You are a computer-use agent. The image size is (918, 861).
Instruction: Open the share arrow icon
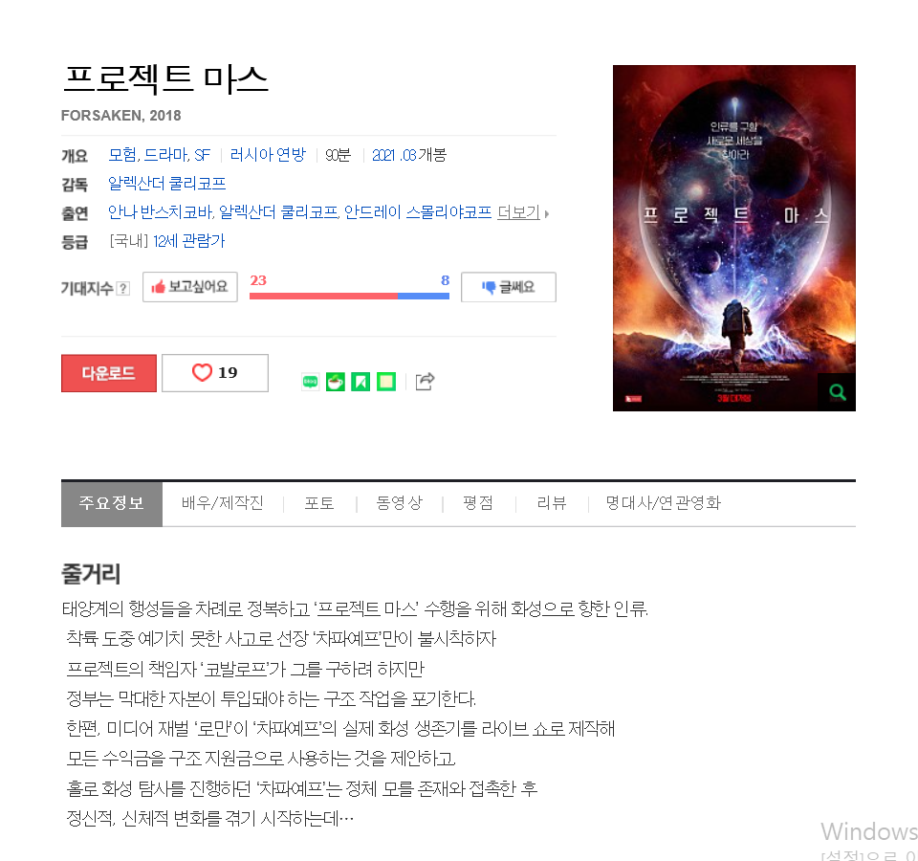(425, 382)
